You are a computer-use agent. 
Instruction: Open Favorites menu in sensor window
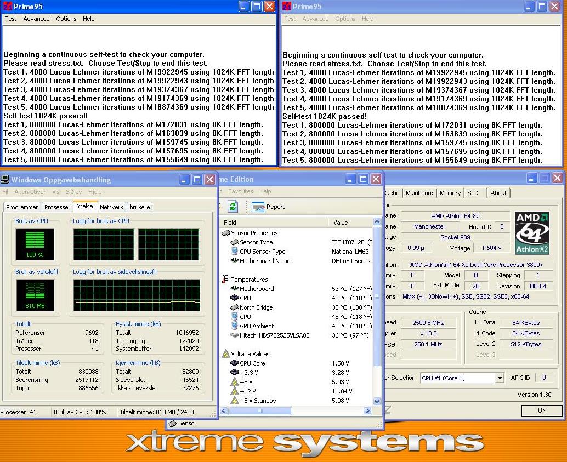coord(241,191)
